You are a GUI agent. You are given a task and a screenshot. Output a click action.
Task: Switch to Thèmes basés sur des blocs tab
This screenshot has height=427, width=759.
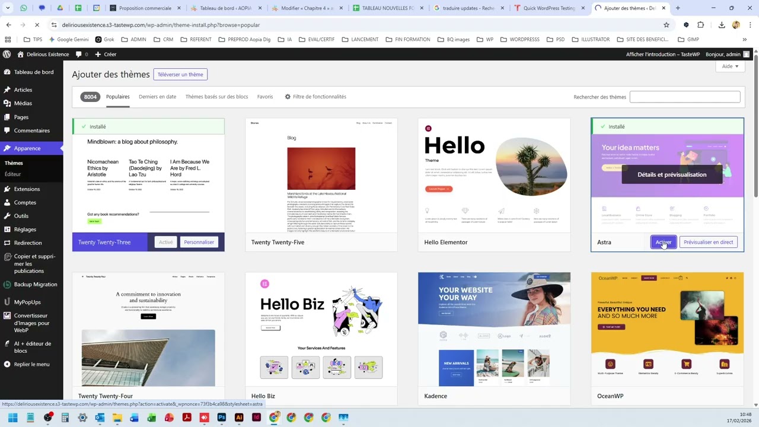(x=216, y=97)
